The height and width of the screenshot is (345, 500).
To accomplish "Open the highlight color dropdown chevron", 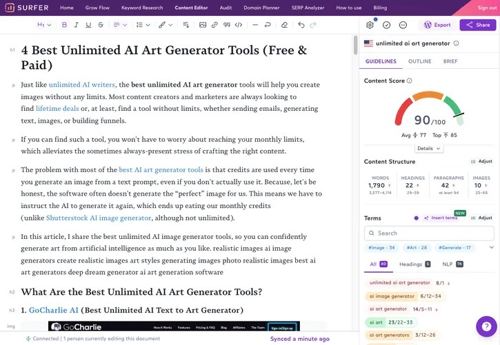I will coord(170,25).
